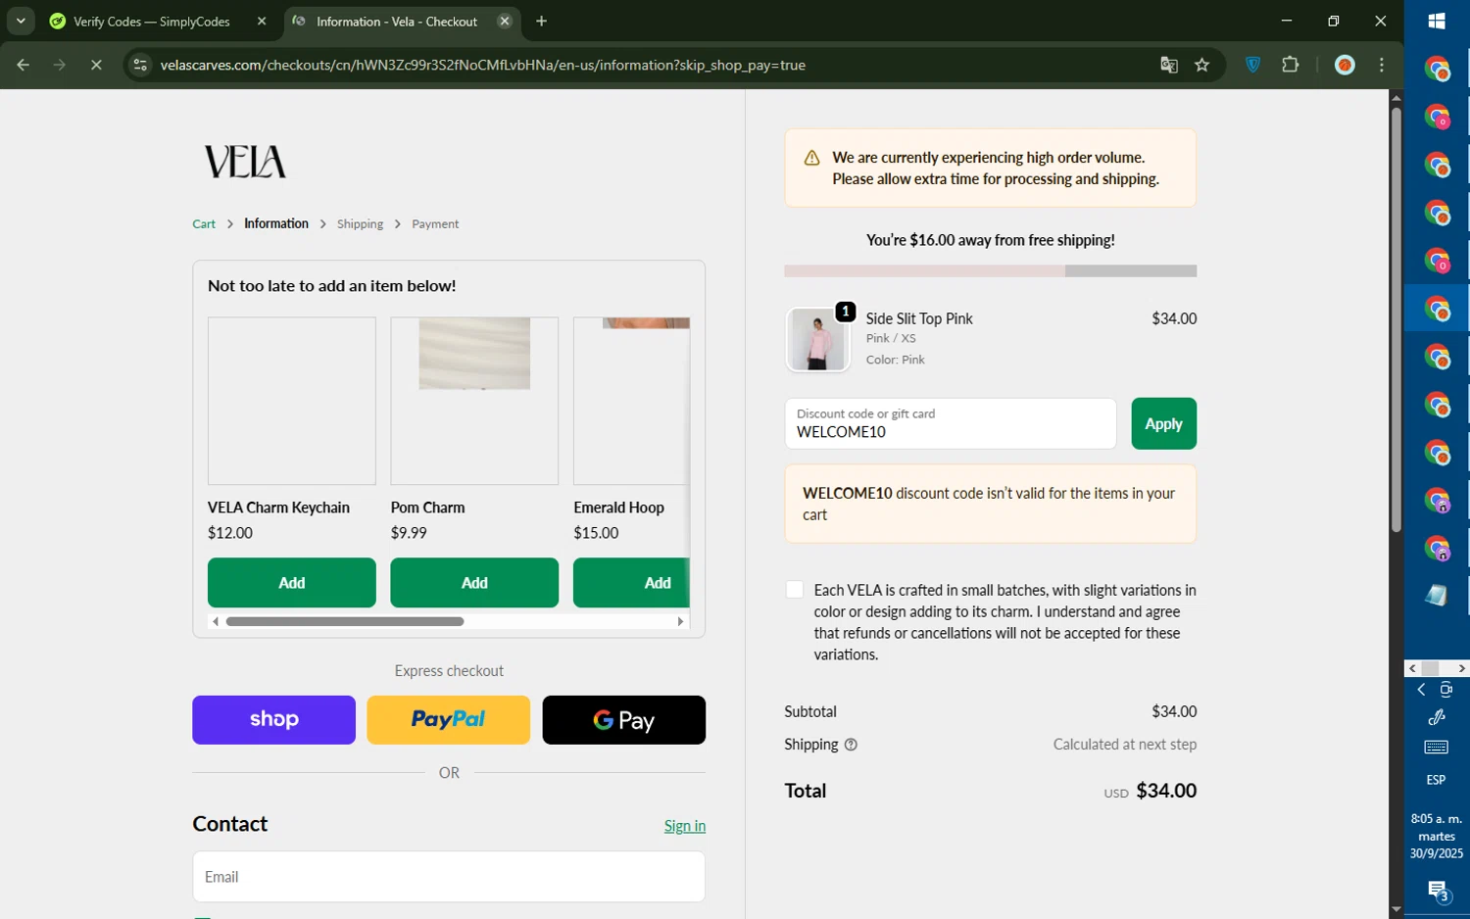Image resolution: width=1470 pixels, height=919 pixels.
Task: Focus the Email contact field
Action: tap(449, 877)
